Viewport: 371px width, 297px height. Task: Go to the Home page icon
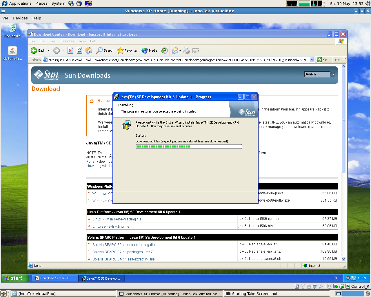89,50
